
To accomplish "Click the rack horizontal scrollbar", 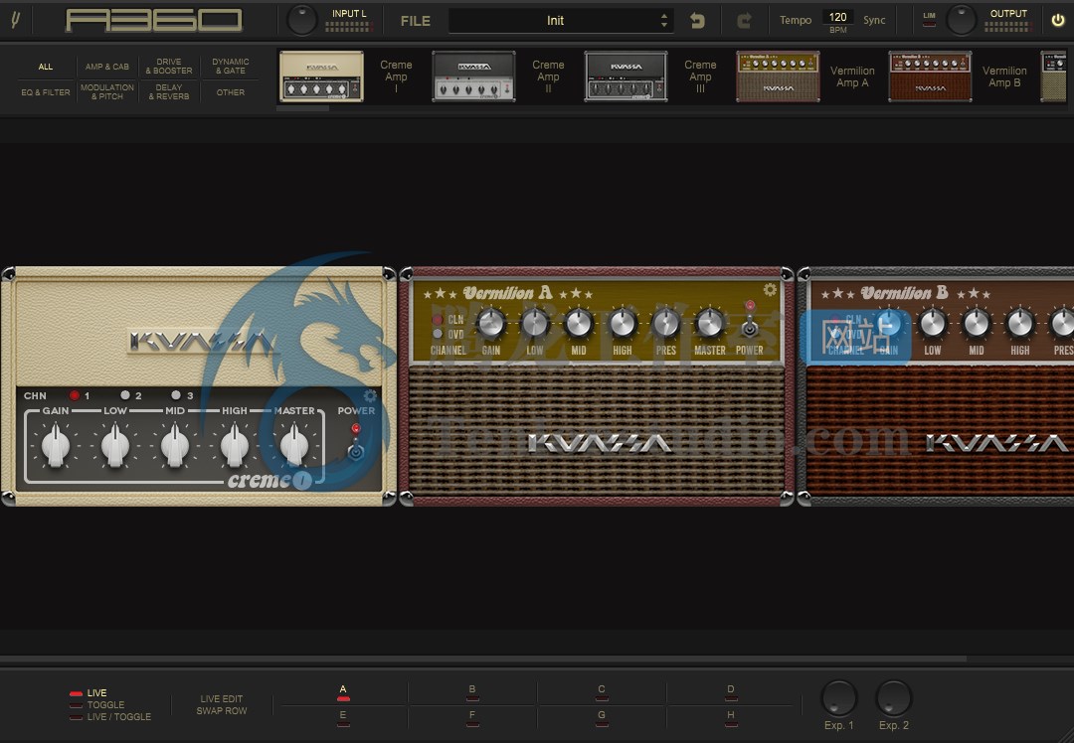I will (x=483, y=659).
